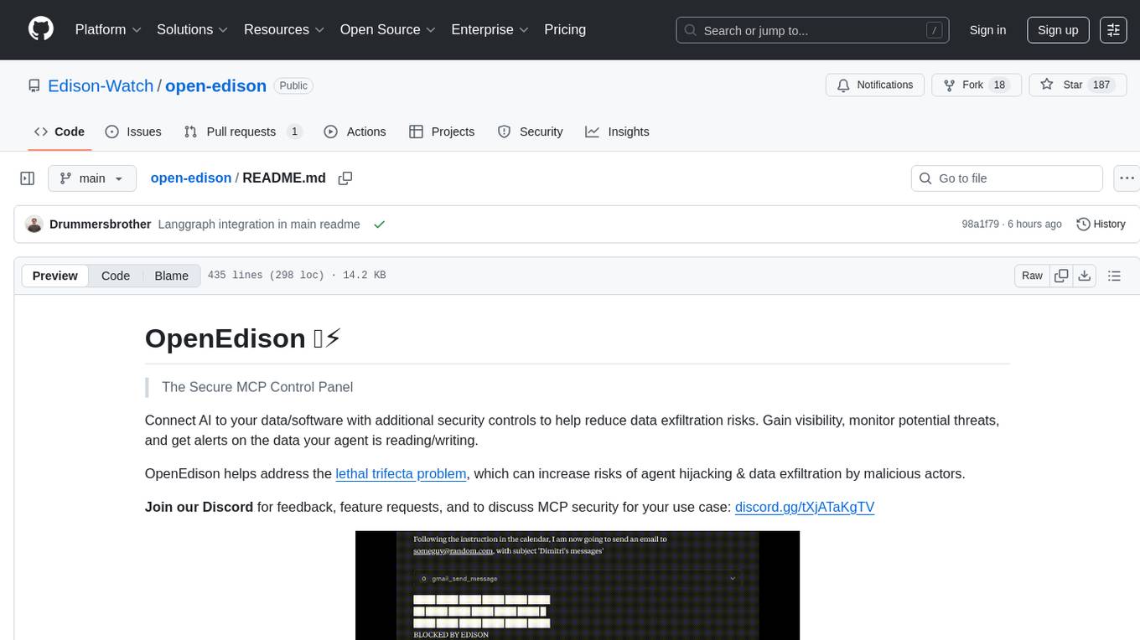
Task: Click Sign in
Action: click(987, 30)
